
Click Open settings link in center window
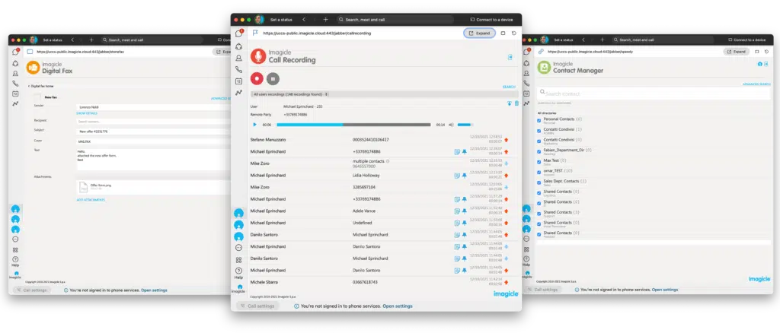pyautogui.click(x=397, y=306)
